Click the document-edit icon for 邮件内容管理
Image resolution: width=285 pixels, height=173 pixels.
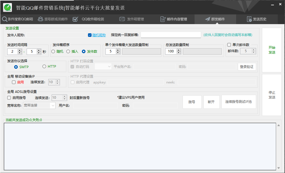[163, 19]
